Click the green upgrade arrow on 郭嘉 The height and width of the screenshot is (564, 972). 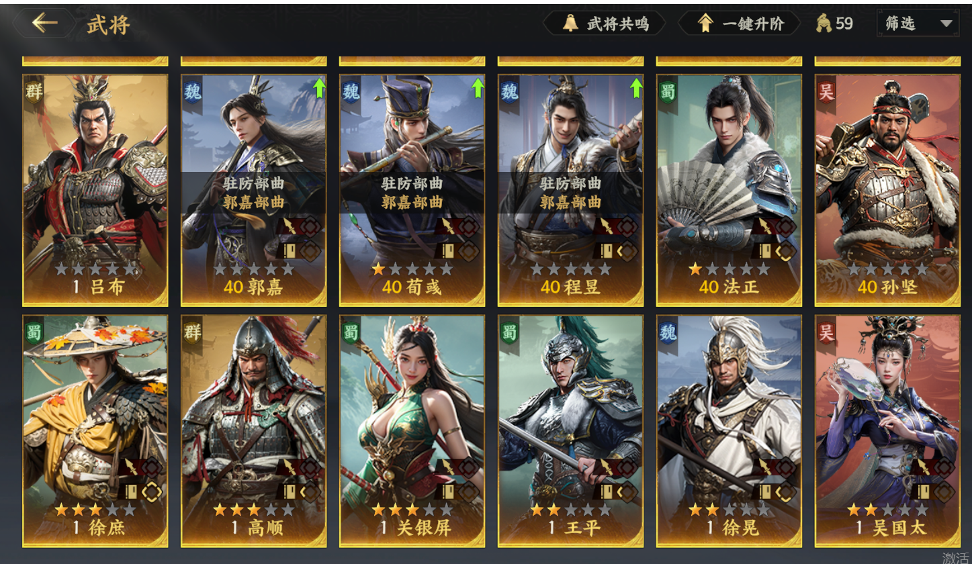click(x=319, y=87)
